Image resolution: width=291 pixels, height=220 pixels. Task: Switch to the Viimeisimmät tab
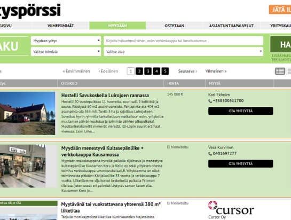point(60,26)
